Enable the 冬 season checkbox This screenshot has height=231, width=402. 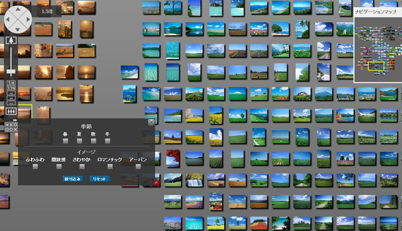click(x=107, y=141)
